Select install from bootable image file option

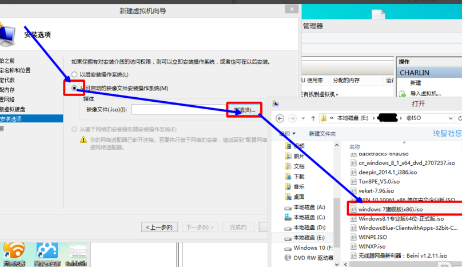[x=74, y=88]
